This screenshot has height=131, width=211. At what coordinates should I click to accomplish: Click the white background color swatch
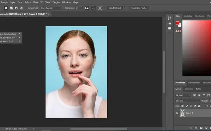pos(180,25)
